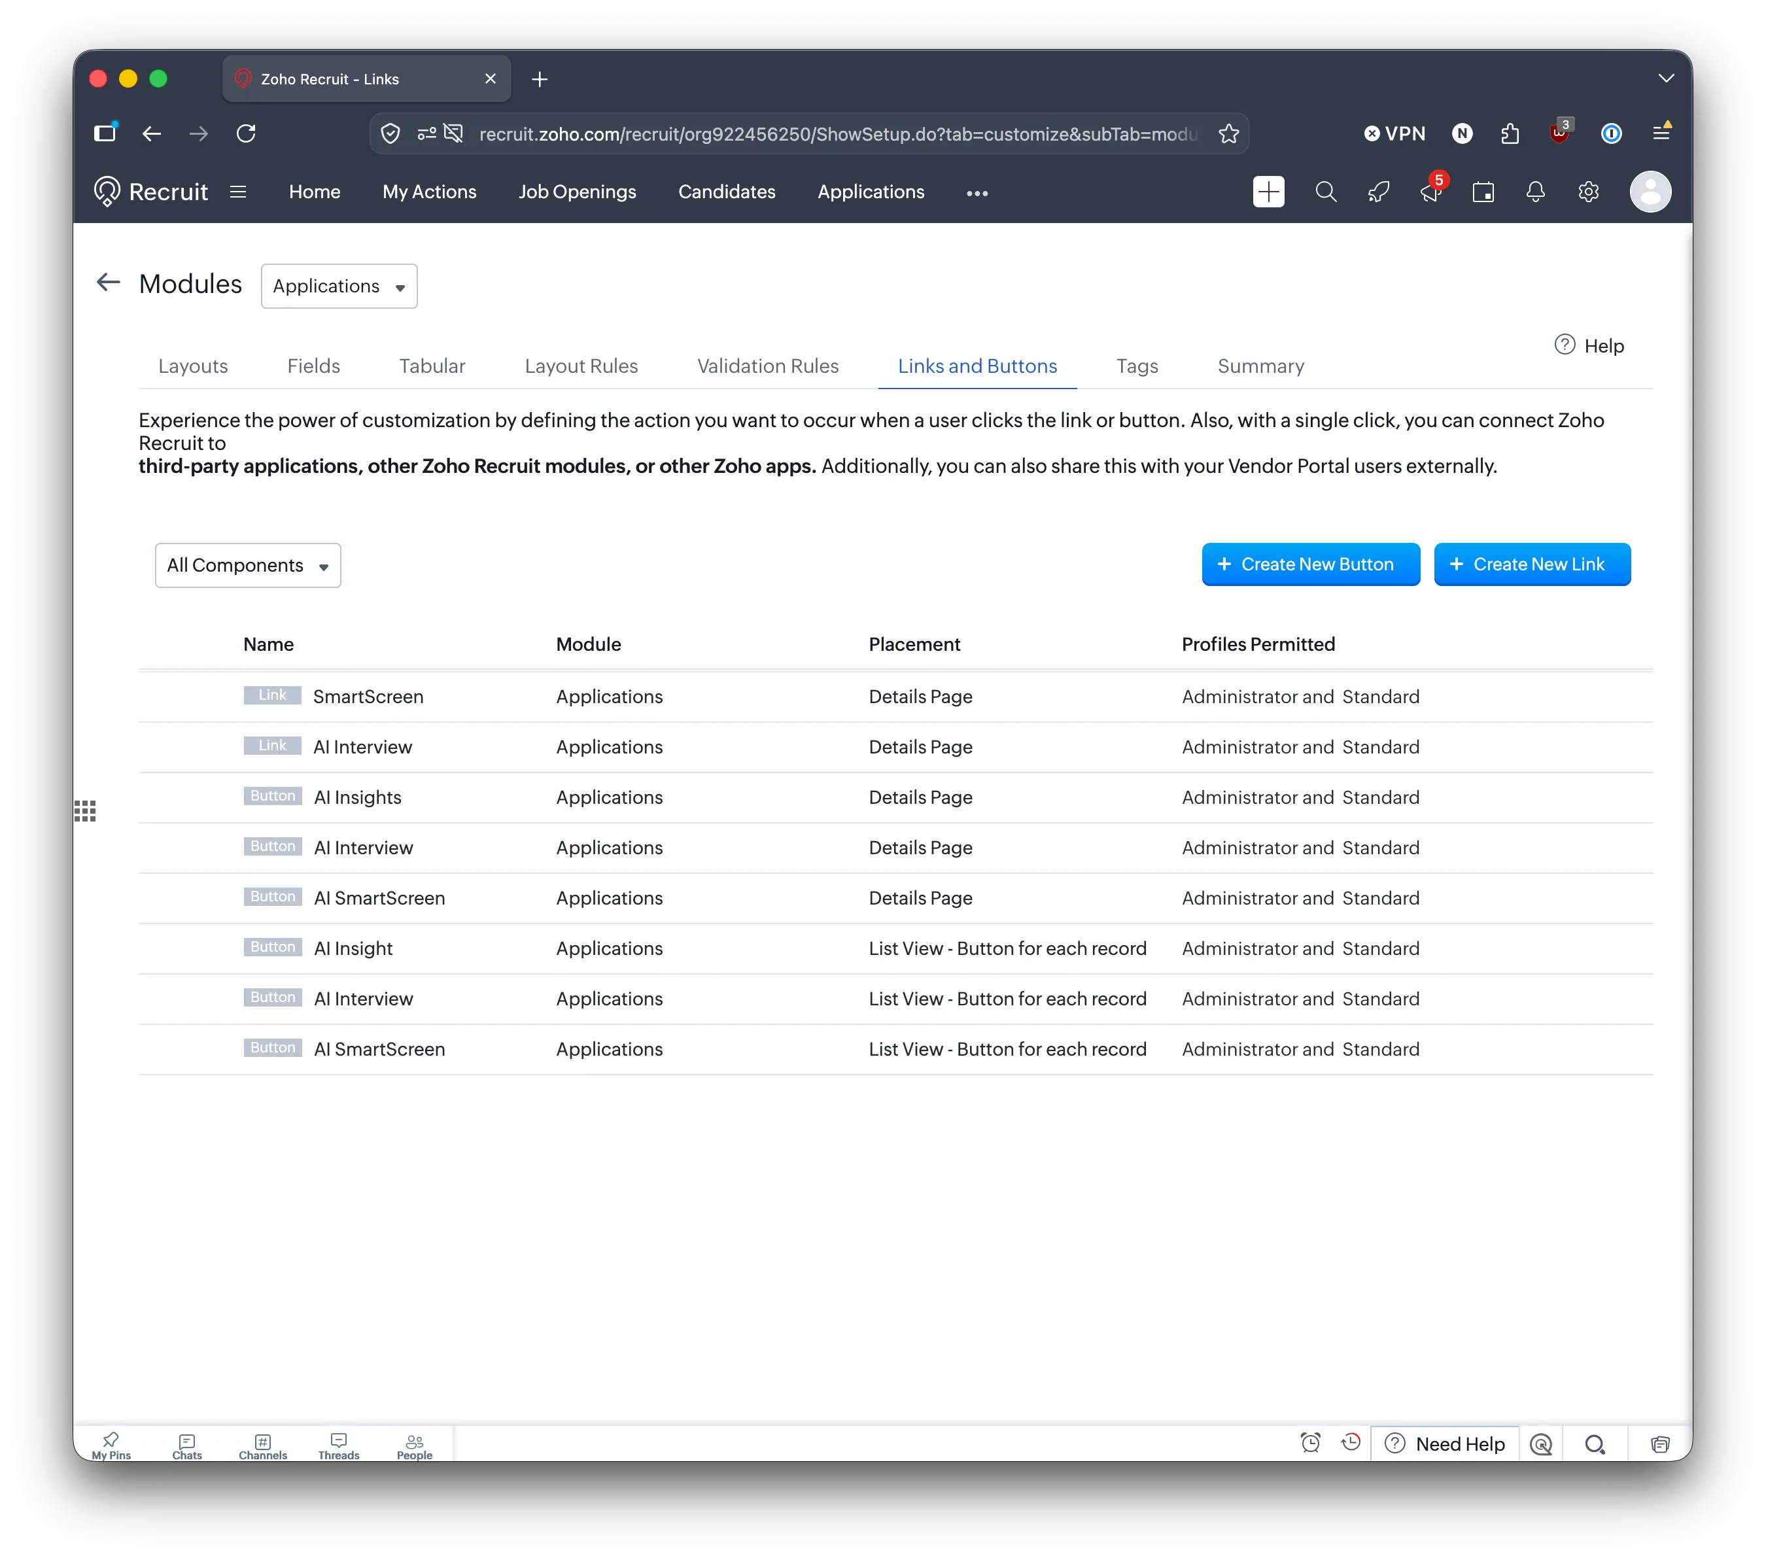Open People in the bottom bar
This screenshot has height=1558, width=1766.
tap(415, 1445)
